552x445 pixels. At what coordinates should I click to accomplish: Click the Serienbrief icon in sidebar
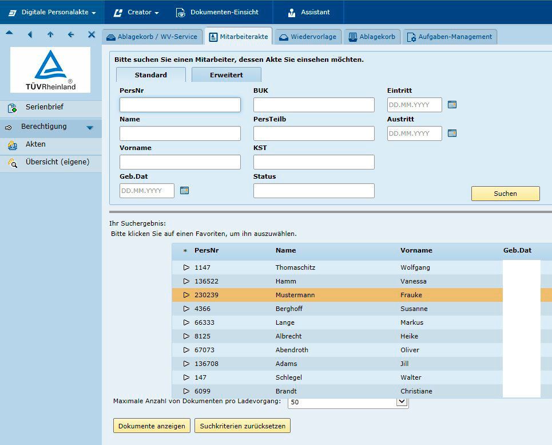click(12, 108)
